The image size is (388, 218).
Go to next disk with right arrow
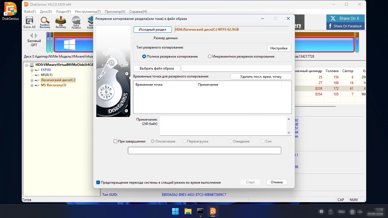tap(36, 35)
